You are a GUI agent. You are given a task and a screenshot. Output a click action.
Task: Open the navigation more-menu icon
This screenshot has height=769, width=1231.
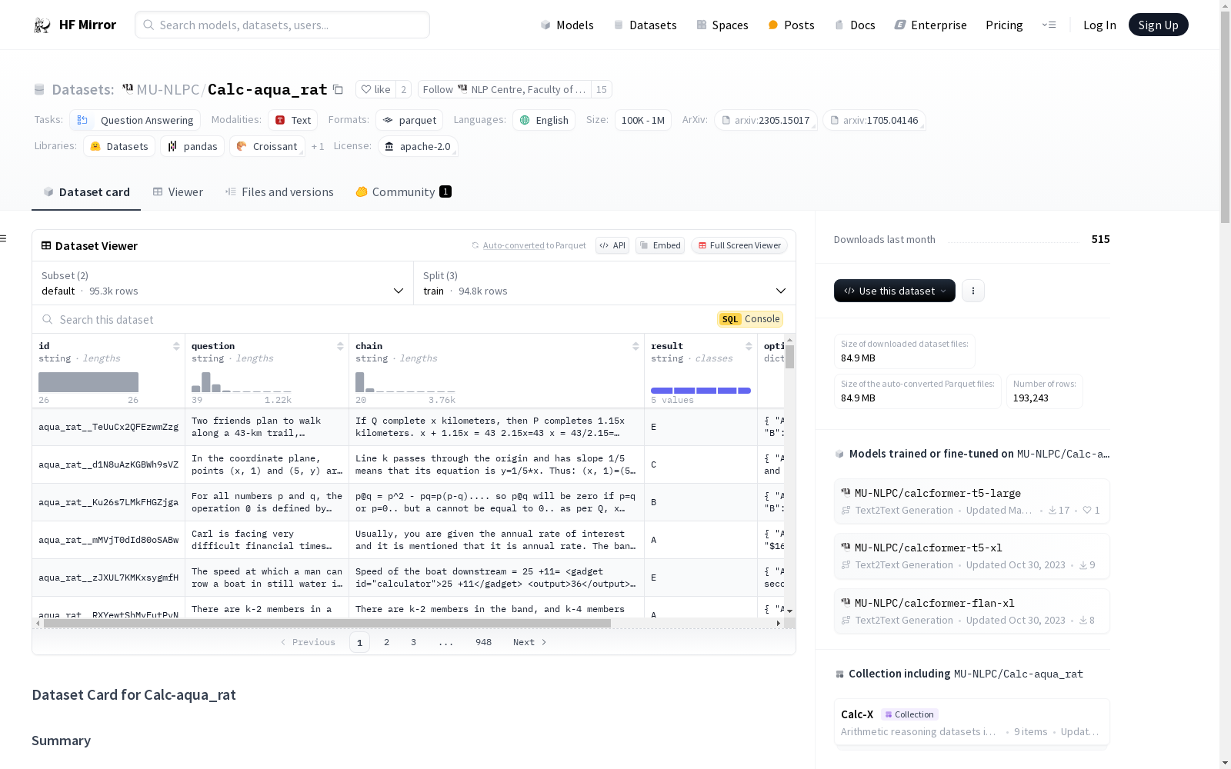click(x=1049, y=25)
